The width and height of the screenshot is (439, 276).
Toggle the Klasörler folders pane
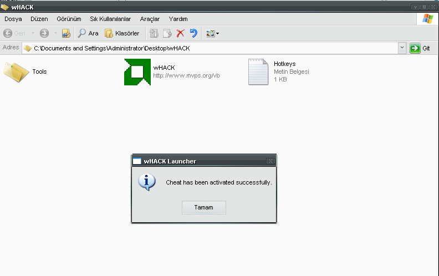[x=122, y=33]
